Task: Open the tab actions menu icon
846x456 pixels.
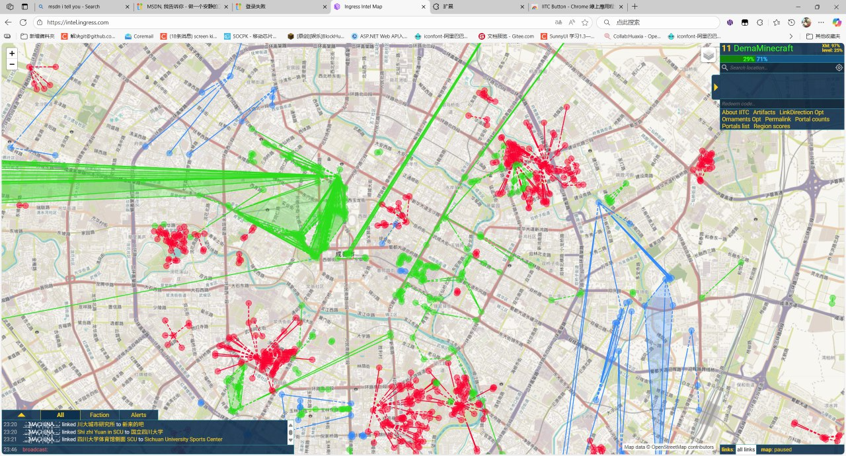Action: (x=23, y=7)
